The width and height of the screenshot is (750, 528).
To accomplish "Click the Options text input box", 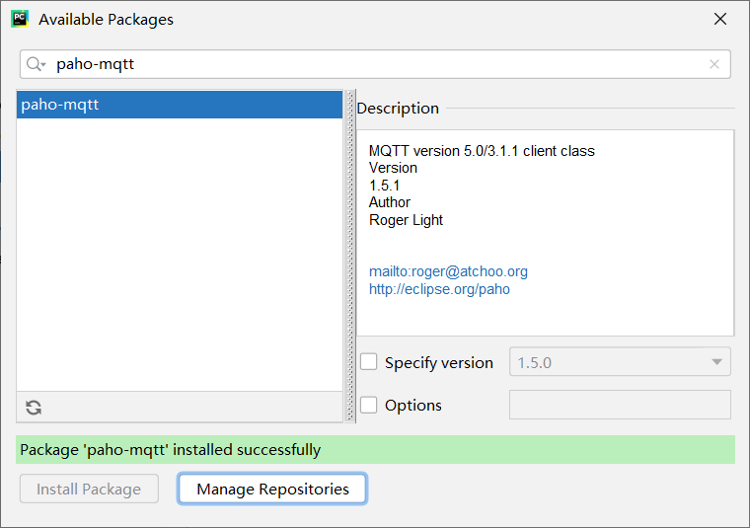I will [x=620, y=405].
